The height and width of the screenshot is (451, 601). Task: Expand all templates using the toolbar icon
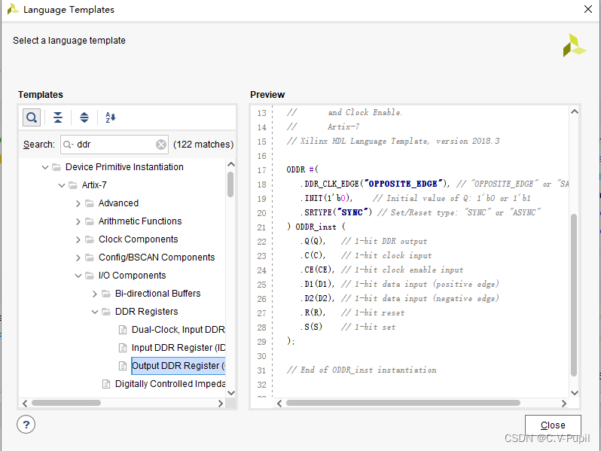coord(84,117)
